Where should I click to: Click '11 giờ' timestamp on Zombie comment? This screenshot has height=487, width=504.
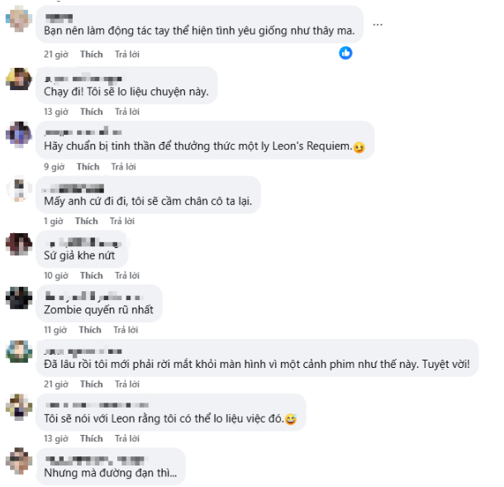pyautogui.click(x=55, y=330)
